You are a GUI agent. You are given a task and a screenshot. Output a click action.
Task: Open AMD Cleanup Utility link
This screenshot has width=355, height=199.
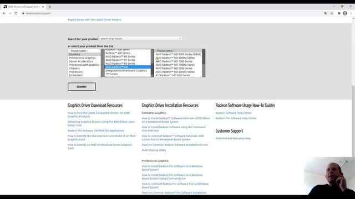(154, 150)
